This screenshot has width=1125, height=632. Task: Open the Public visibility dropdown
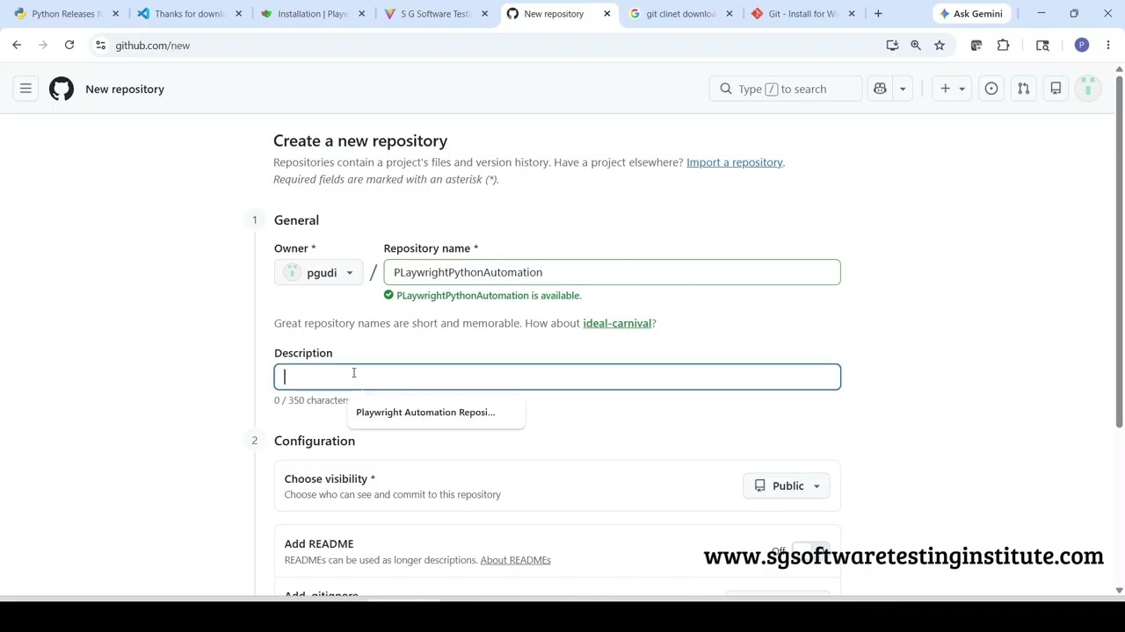787,485
